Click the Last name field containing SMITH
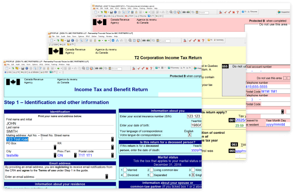This screenshot has height=193, width=294. point(60,131)
